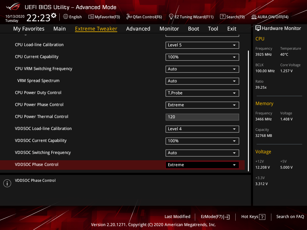Select the CPU Power Thermal Control label

point(41,116)
